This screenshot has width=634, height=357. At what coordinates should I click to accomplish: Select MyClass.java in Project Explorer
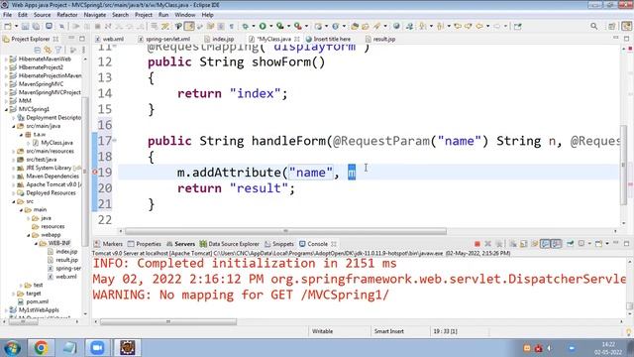(x=56, y=143)
